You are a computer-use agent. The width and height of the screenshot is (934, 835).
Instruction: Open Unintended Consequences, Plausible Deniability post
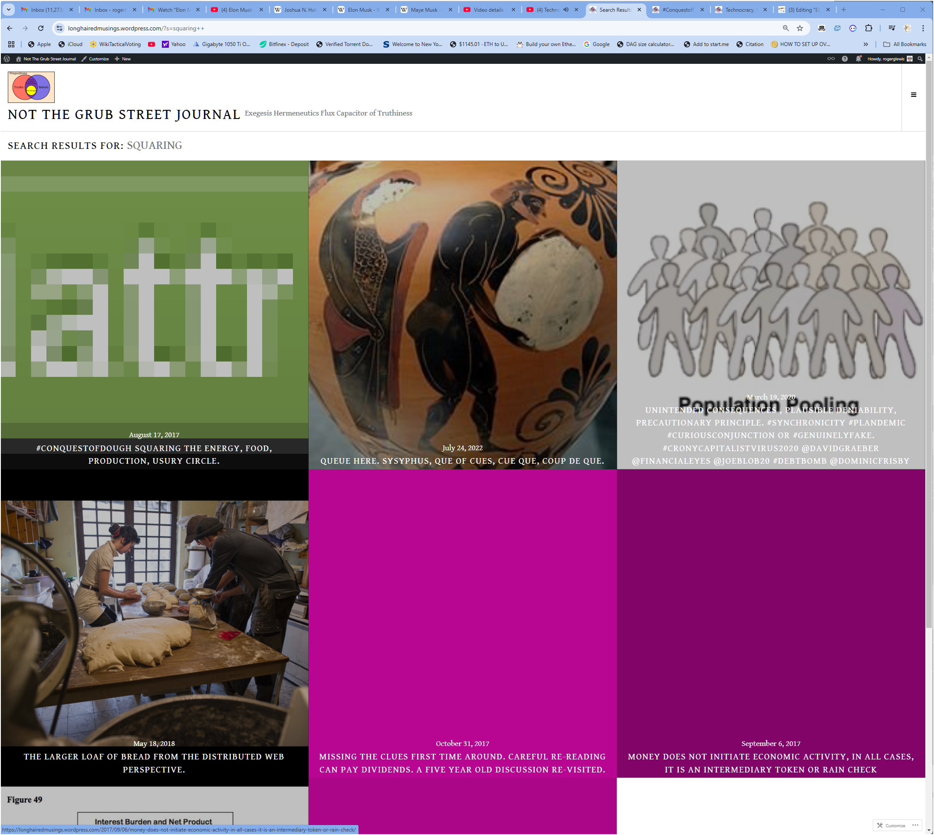(771, 436)
